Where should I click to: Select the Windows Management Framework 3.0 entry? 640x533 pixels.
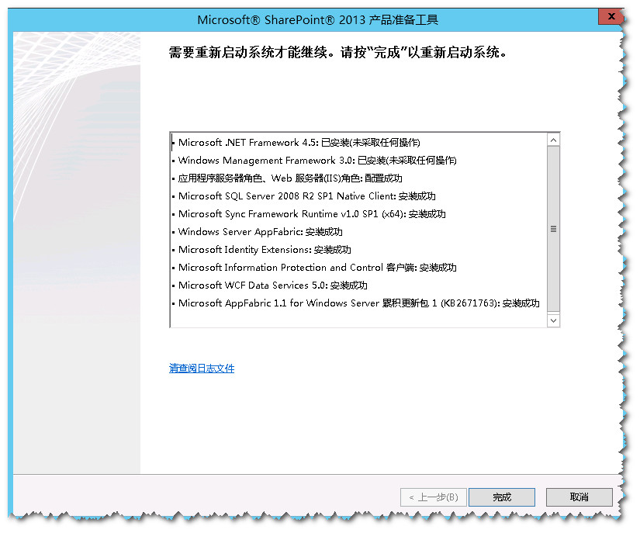tap(317, 161)
